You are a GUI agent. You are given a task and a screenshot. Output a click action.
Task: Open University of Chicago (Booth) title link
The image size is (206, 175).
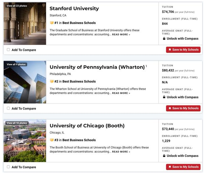click(x=87, y=126)
